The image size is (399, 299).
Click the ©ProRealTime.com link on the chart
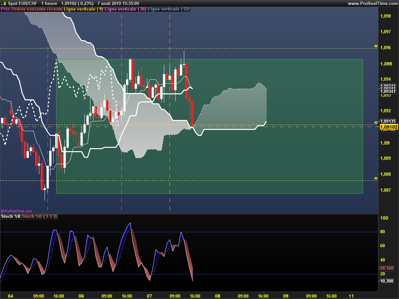coord(16,211)
